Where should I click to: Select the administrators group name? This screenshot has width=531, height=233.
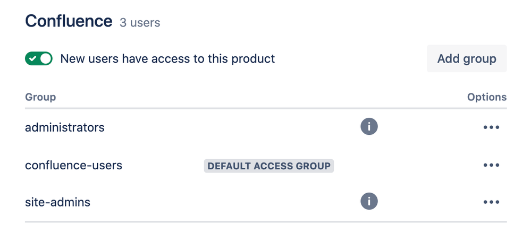(65, 127)
